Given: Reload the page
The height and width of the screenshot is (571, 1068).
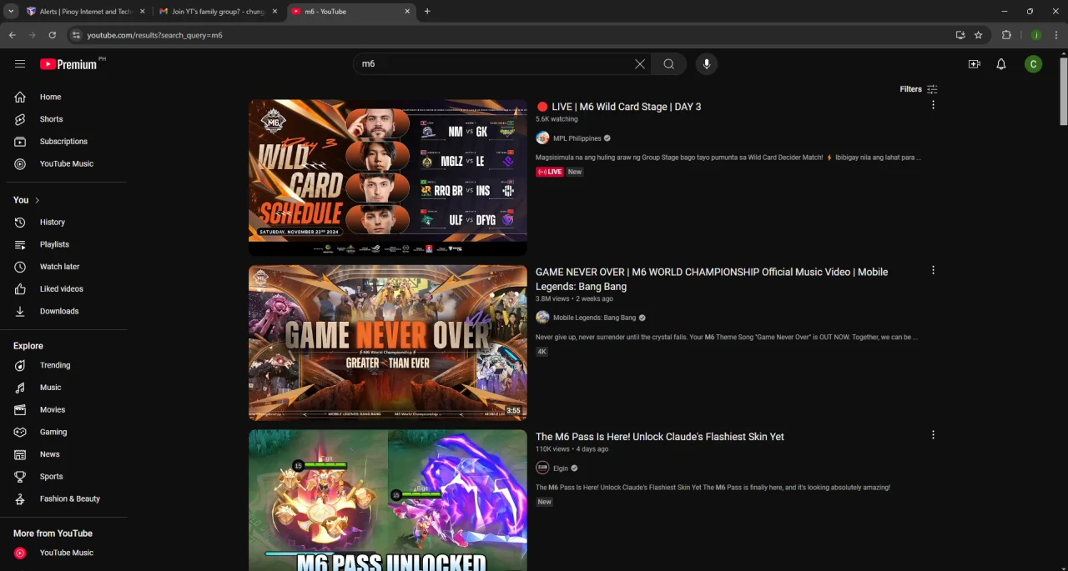Looking at the screenshot, I should [x=52, y=35].
